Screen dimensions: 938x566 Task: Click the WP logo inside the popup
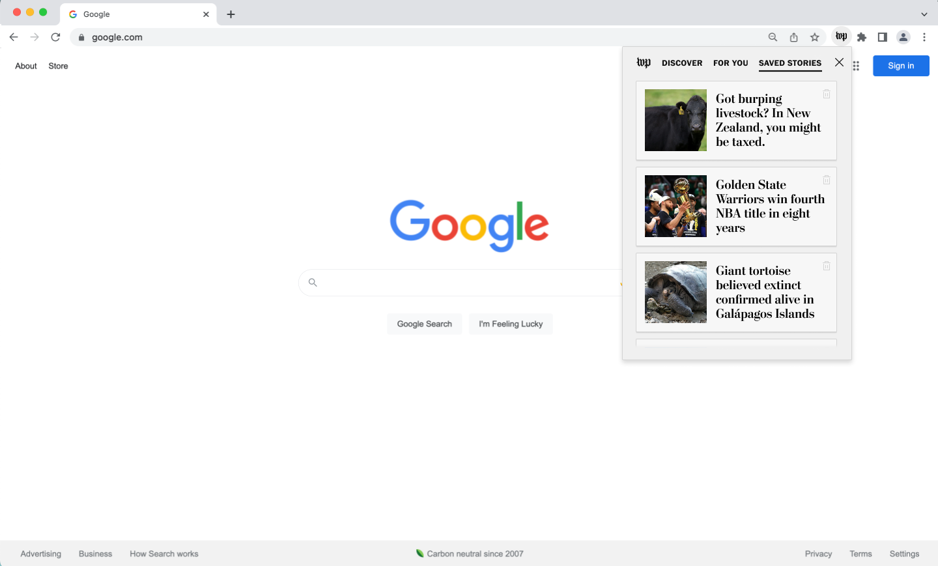pyautogui.click(x=644, y=63)
